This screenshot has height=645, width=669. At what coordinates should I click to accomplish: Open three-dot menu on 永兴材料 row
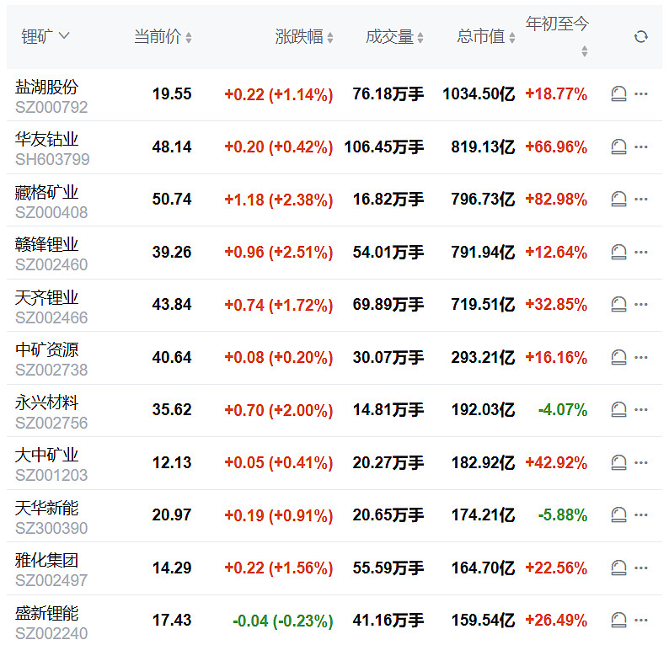tap(641, 410)
